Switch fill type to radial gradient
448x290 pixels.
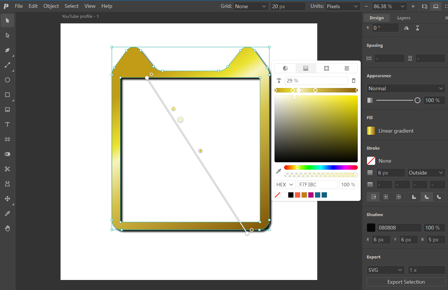326,68
